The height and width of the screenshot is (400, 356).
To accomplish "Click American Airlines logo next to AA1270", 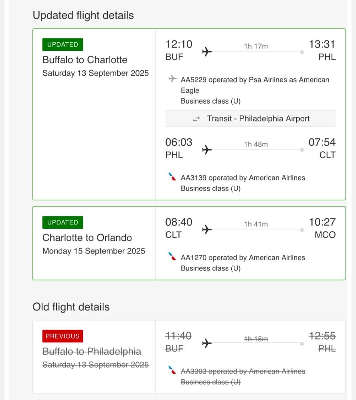I will 172,256.
